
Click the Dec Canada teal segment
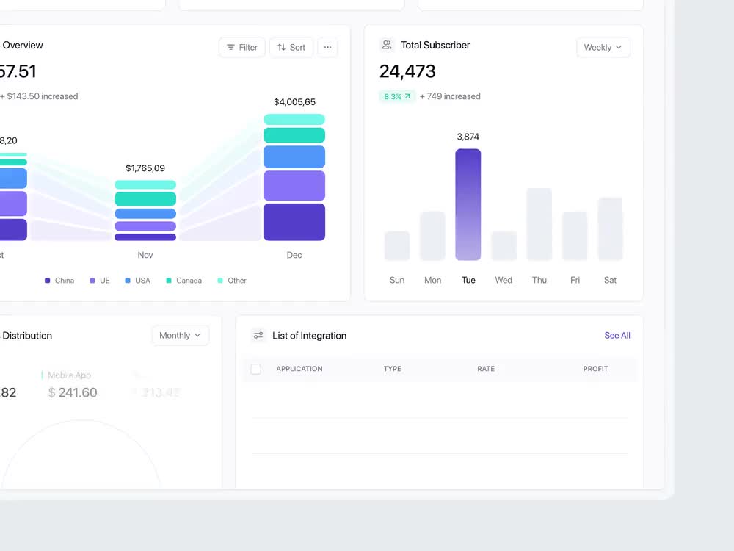click(x=294, y=135)
